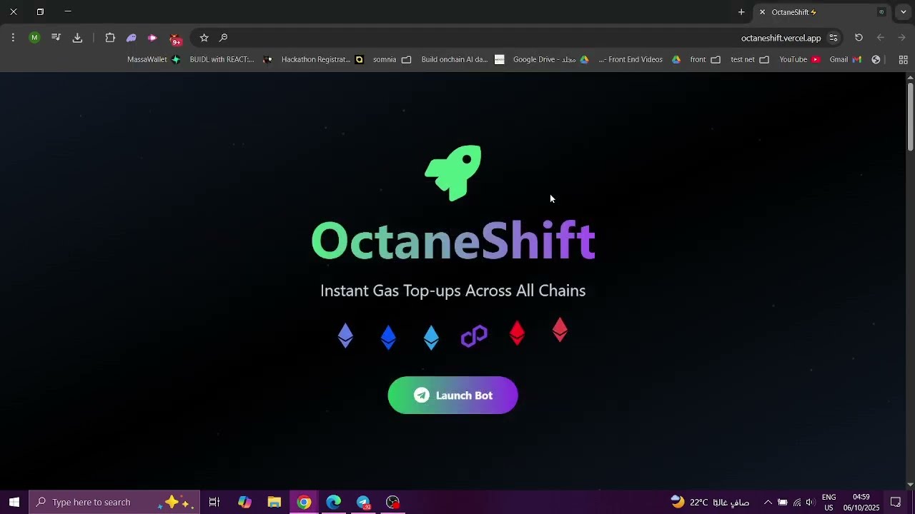The width and height of the screenshot is (915, 514).
Task: Open the purple ghost wallet extension
Action: pyautogui.click(x=132, y=38)
